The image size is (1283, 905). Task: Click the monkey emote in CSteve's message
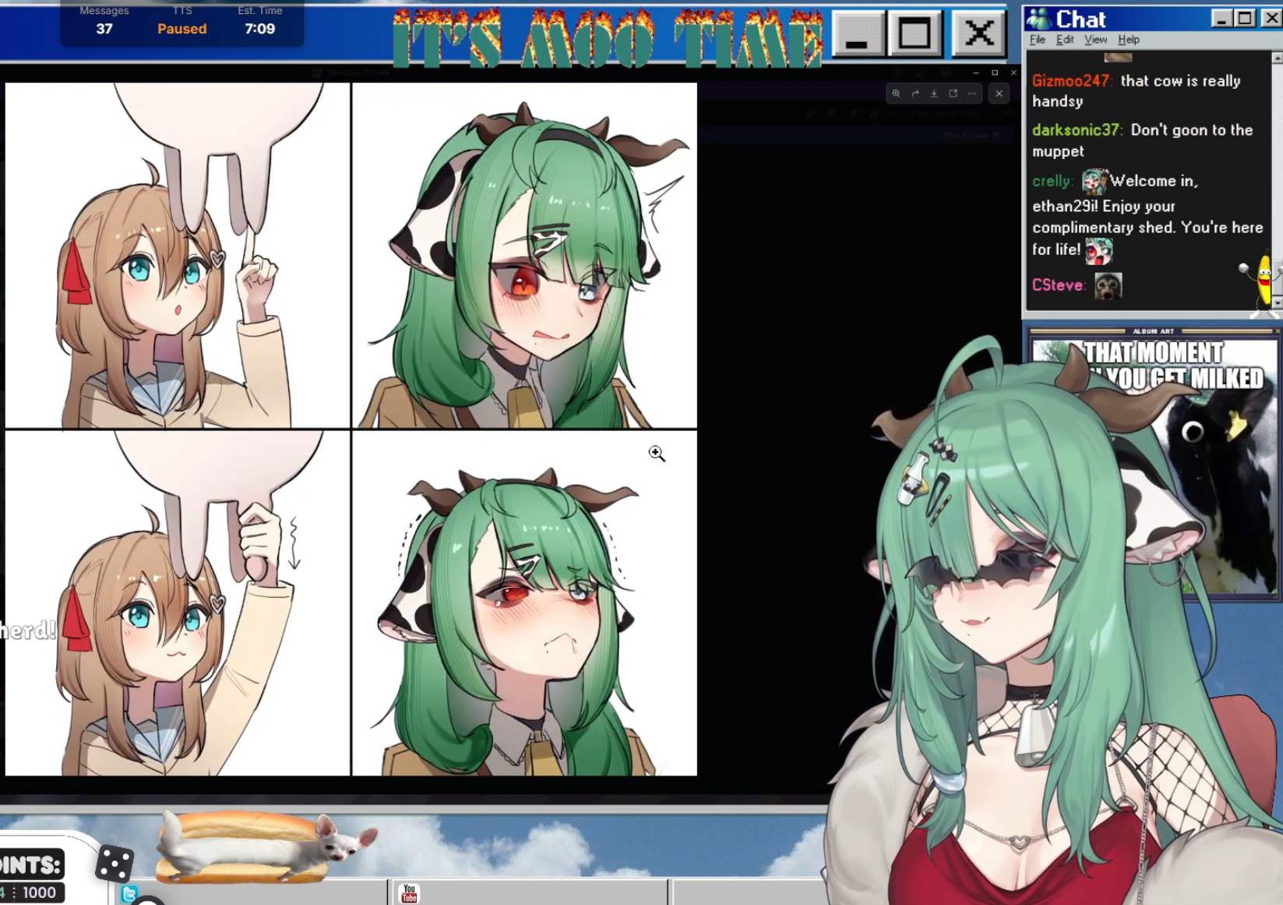1108,286
